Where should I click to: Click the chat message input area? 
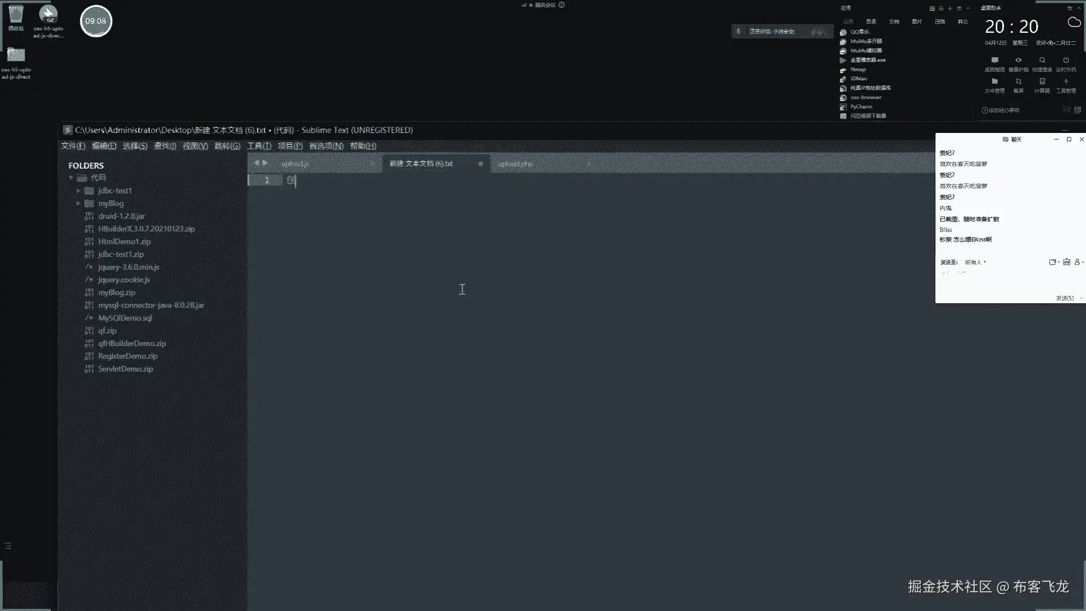coord(1007,282)
